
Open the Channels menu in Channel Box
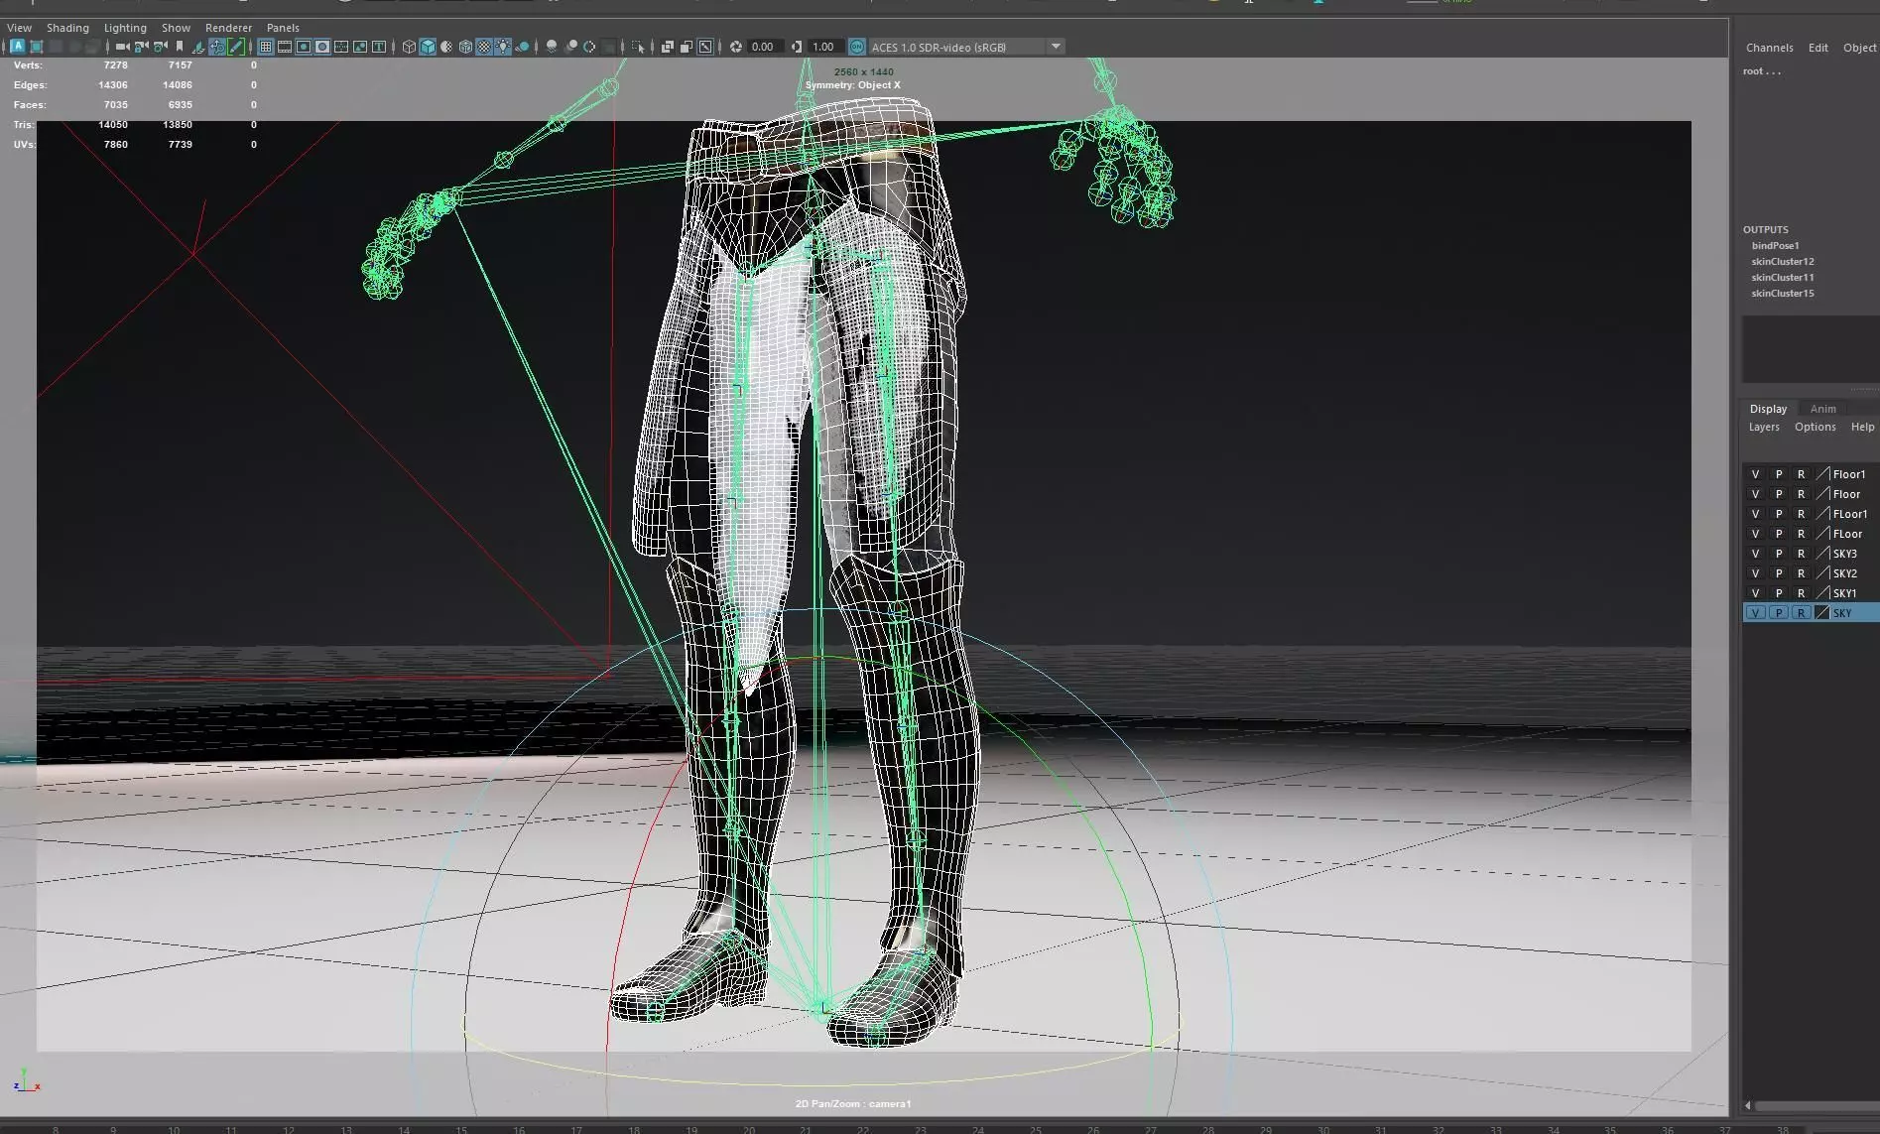(x=1769, y=48)
